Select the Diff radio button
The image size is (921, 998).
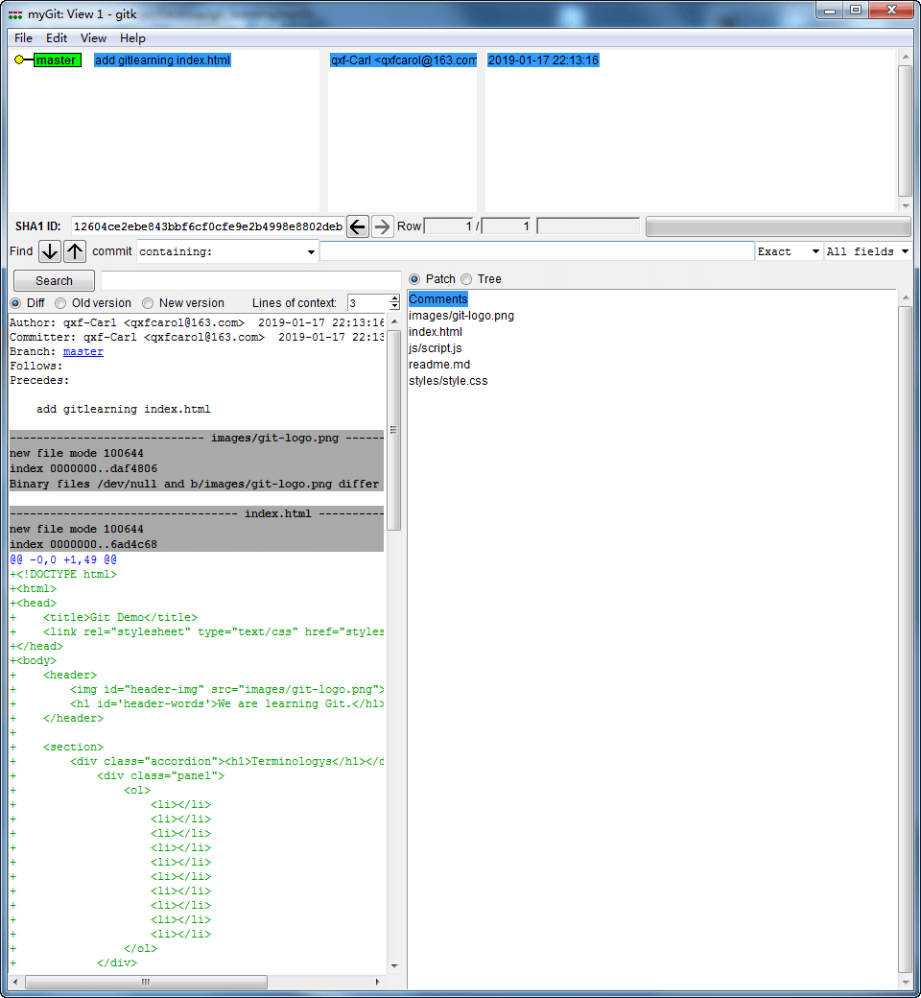point(16,303)
